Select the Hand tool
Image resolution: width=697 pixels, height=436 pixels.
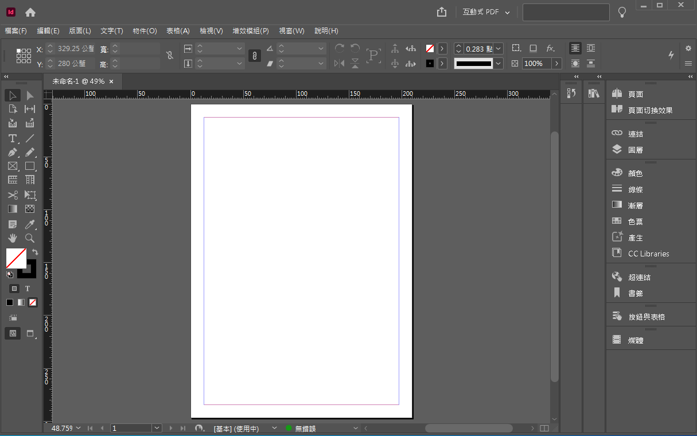click(x=13, y=238)
